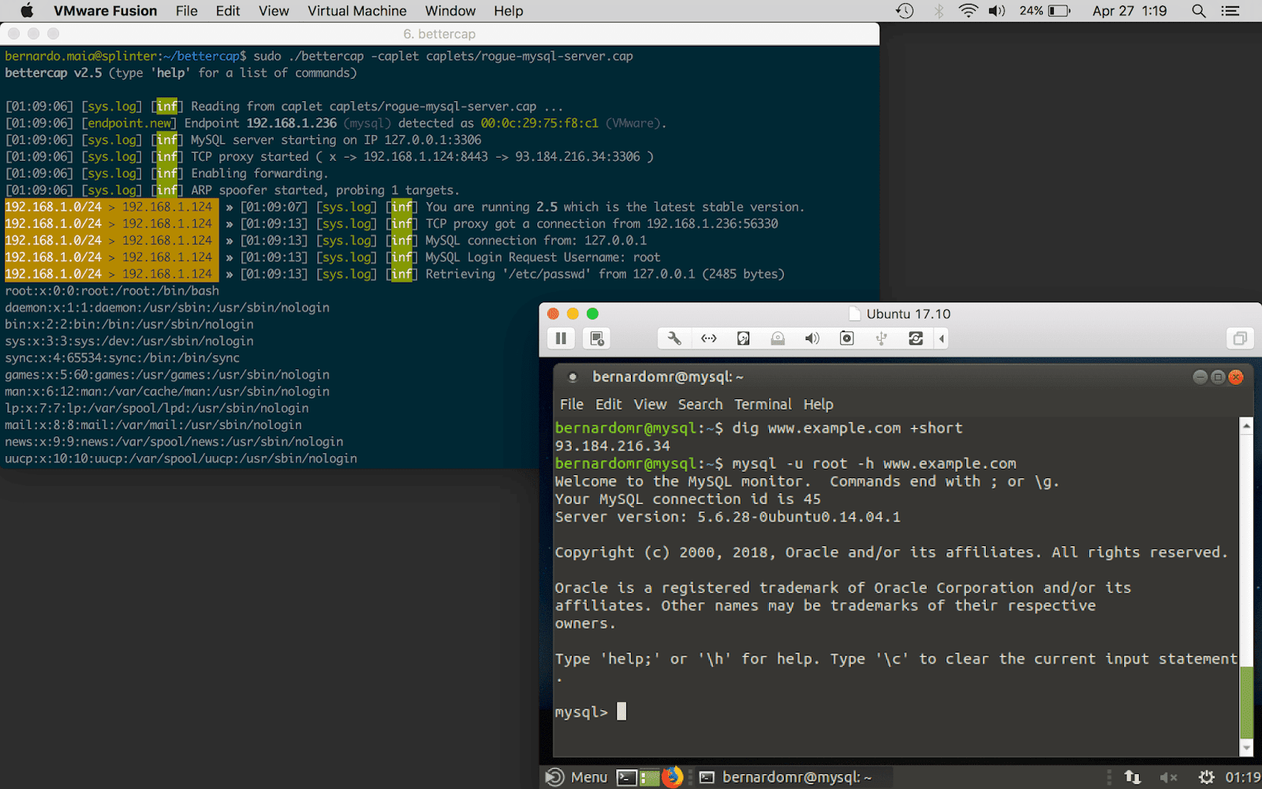Collapse the VM device toolbar arrow
1262x789 pixels.
941,338
